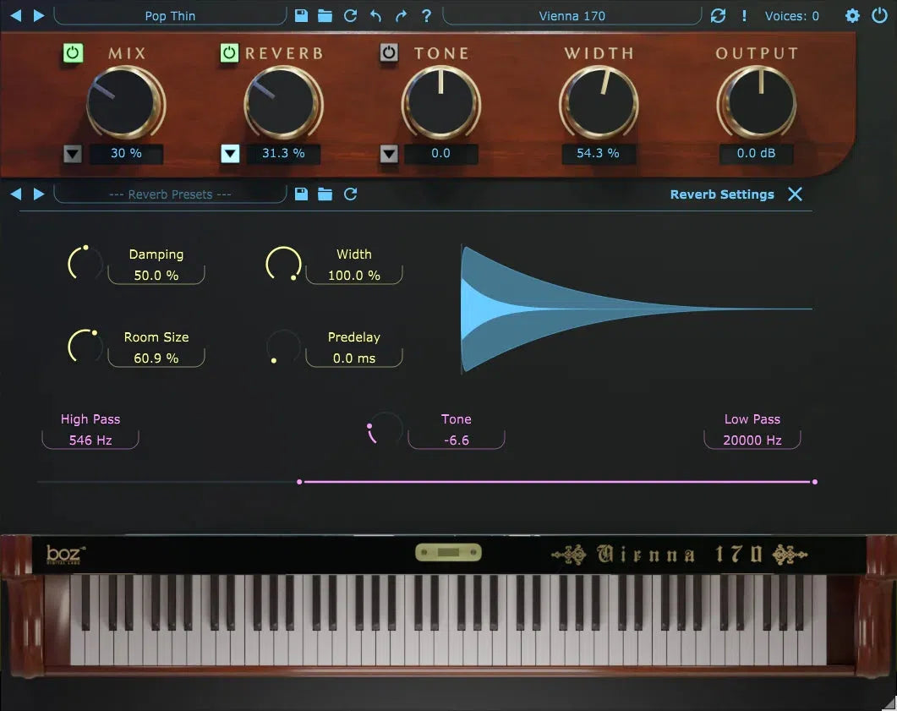Close the Reverb Settings panel
Screen dimensions: 897x711
[x=795, y=194]
